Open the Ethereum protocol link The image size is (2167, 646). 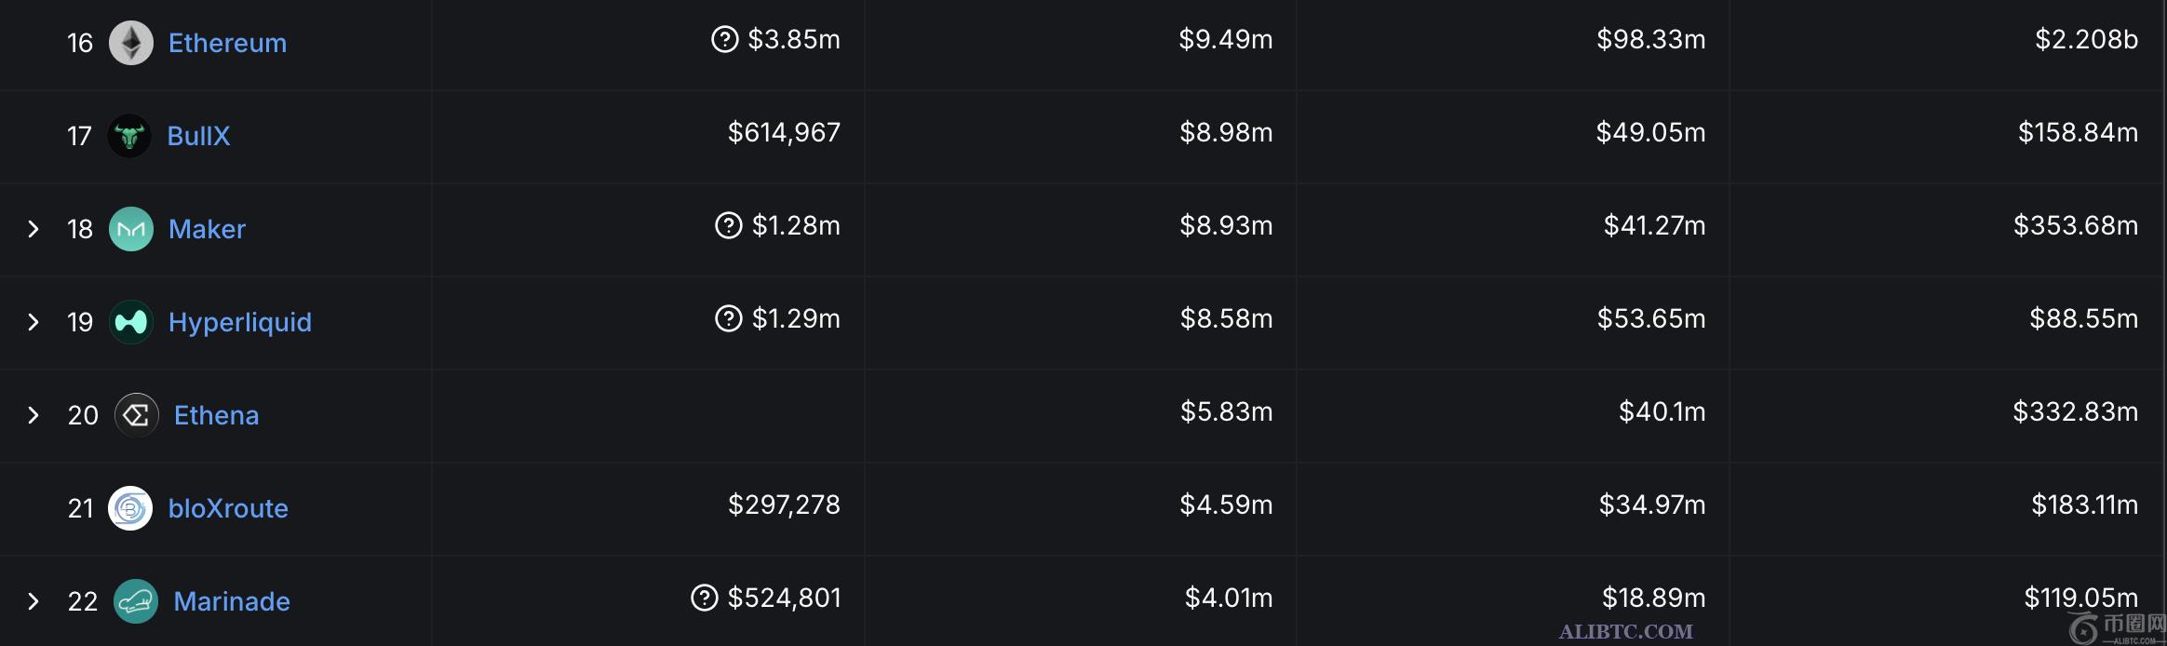click(x=227, y=43)
